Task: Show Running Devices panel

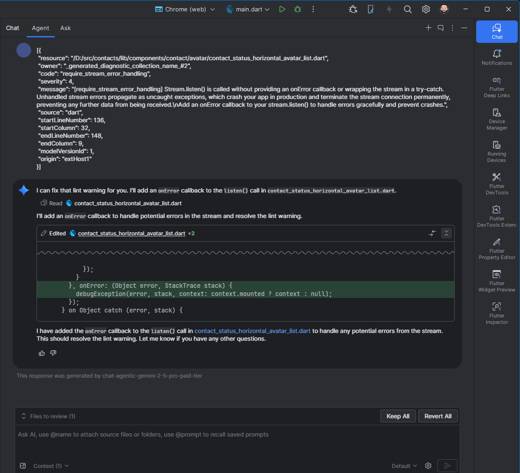Action: click(496, 151)
